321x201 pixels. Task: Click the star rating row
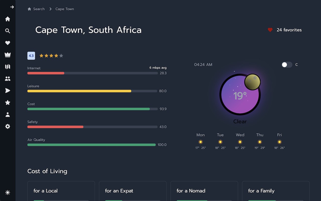click(x=51, y=56)
